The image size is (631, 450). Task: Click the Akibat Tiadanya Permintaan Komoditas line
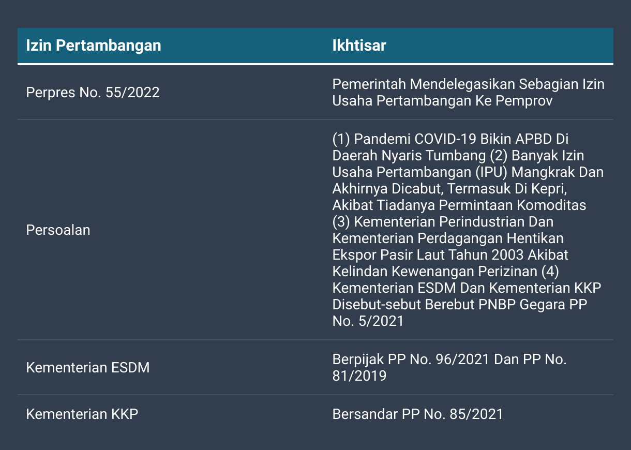(x=459, y=205)
